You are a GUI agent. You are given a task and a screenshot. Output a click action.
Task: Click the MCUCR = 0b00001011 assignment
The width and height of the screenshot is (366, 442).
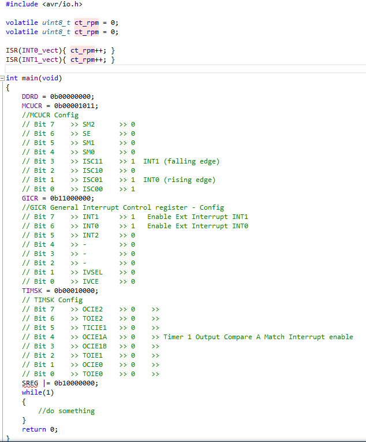pos(59,106)
